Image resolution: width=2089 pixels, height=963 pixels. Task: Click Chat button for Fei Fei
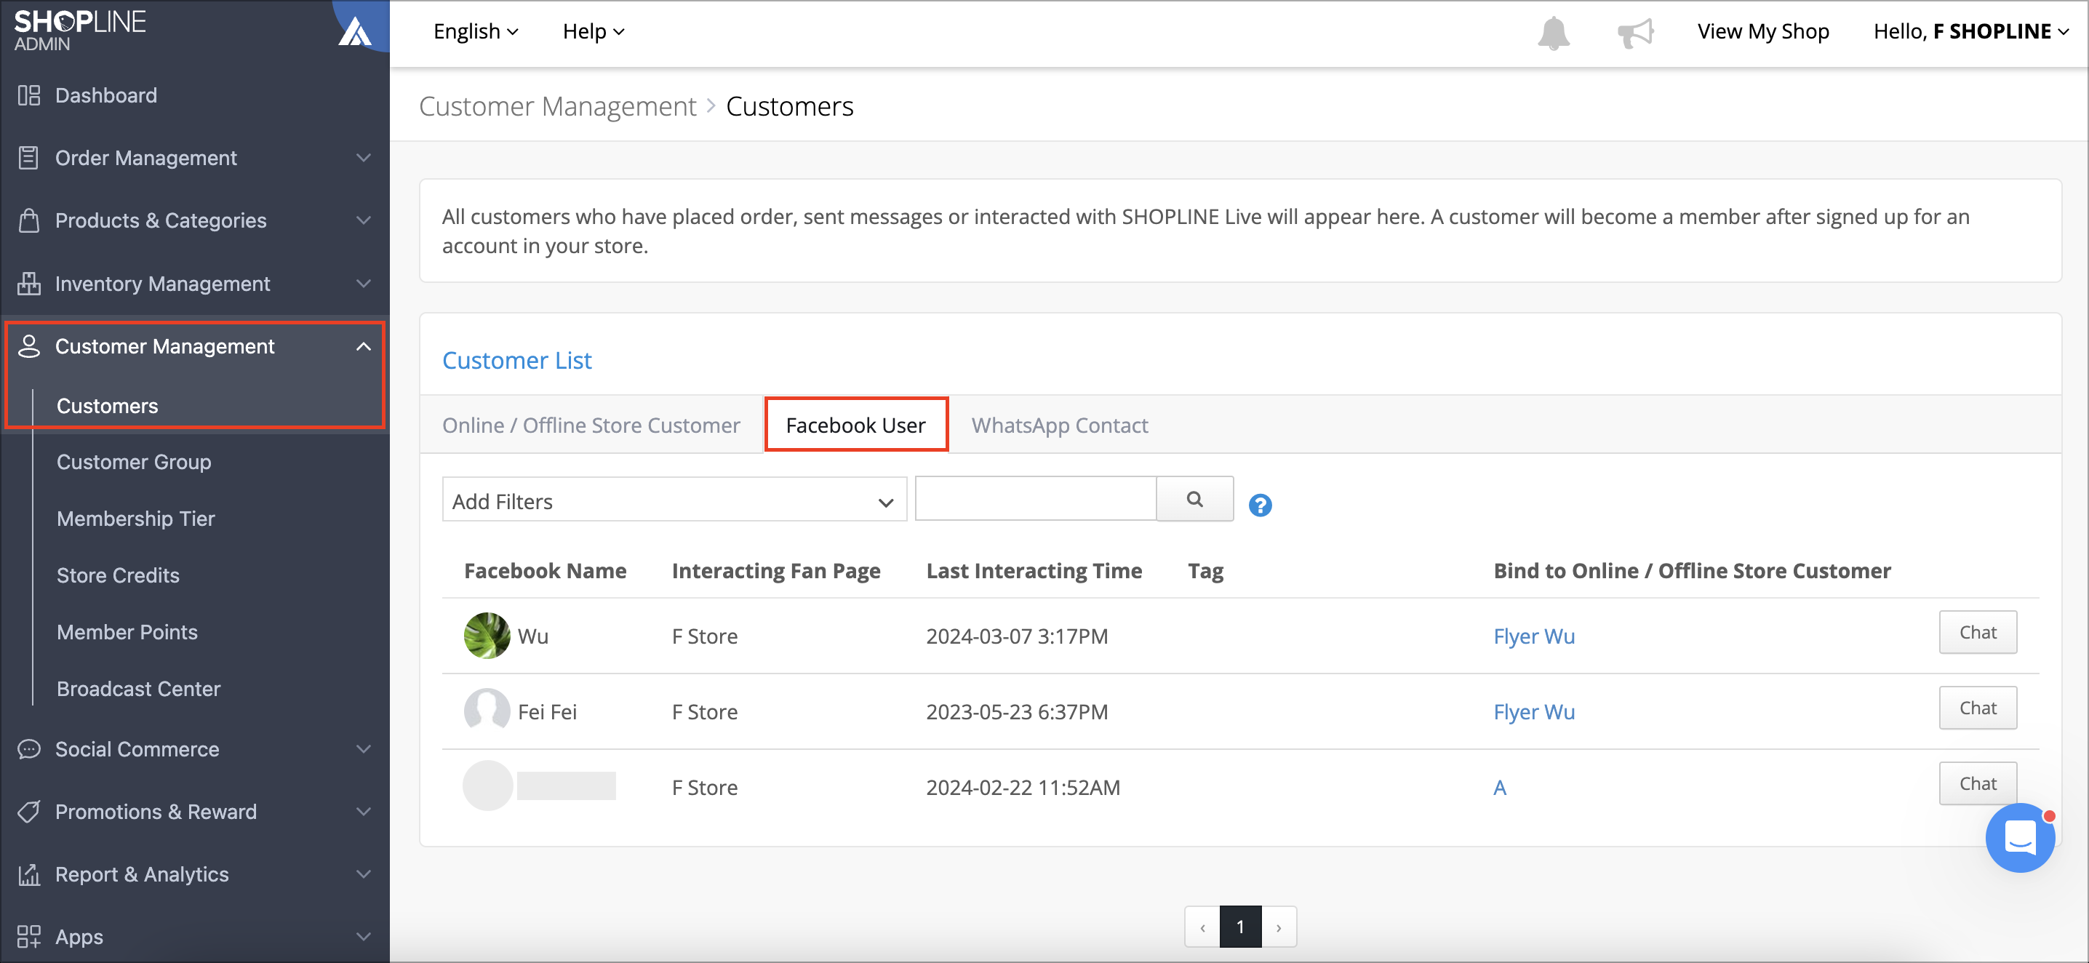1977,708
